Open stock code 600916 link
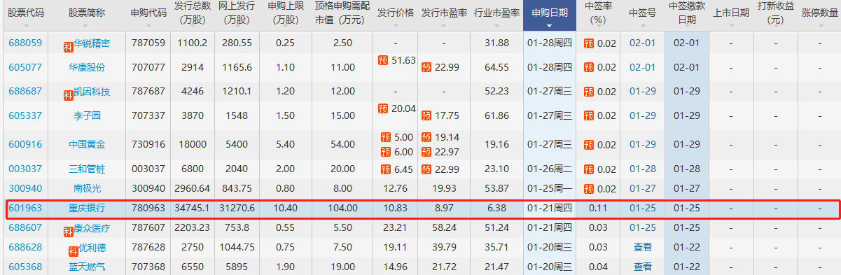Viewport: 841px width, 275px height. (25, 145)
